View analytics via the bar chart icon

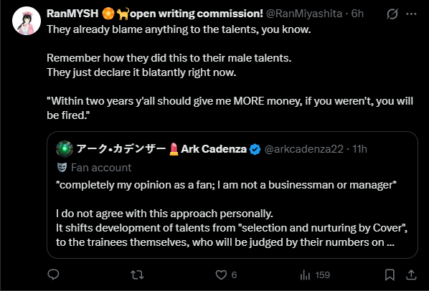(x=305, y=275)
